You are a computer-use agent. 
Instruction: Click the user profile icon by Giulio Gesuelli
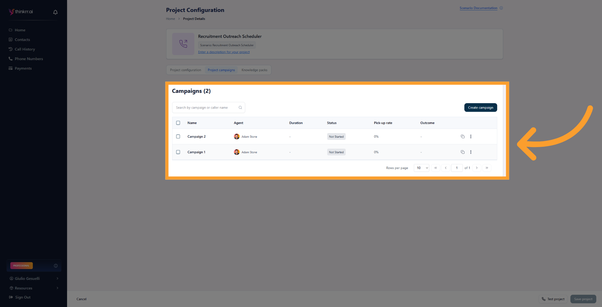click(x=11, y=278)
